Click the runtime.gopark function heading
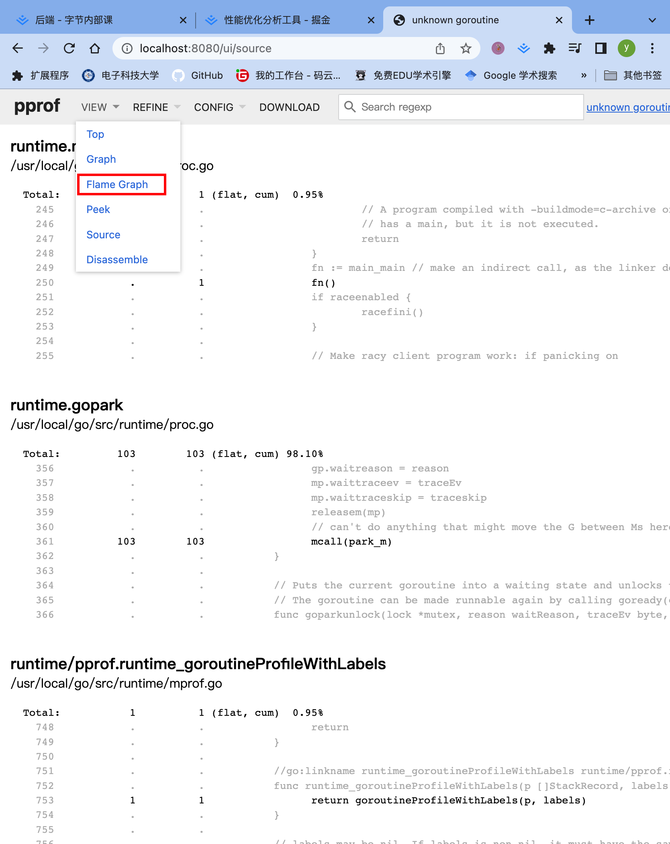 click(x=67, y=405)
